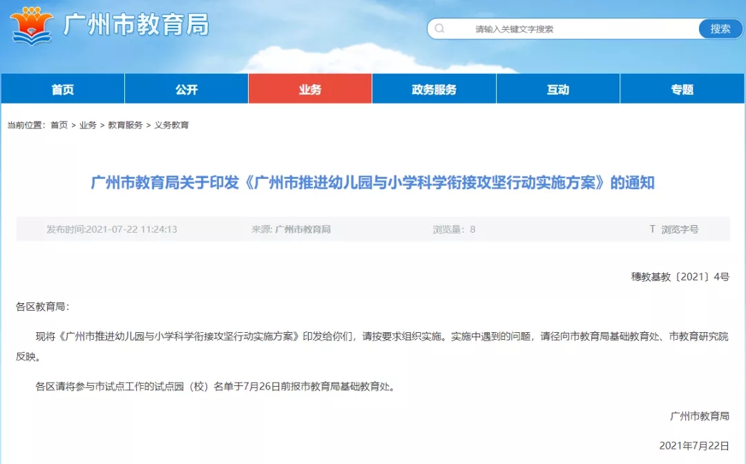Click paragraph starting 现将《广州市推进幼儿园
This screenshot has width=746, height=464.
click(x=372, y=346)
